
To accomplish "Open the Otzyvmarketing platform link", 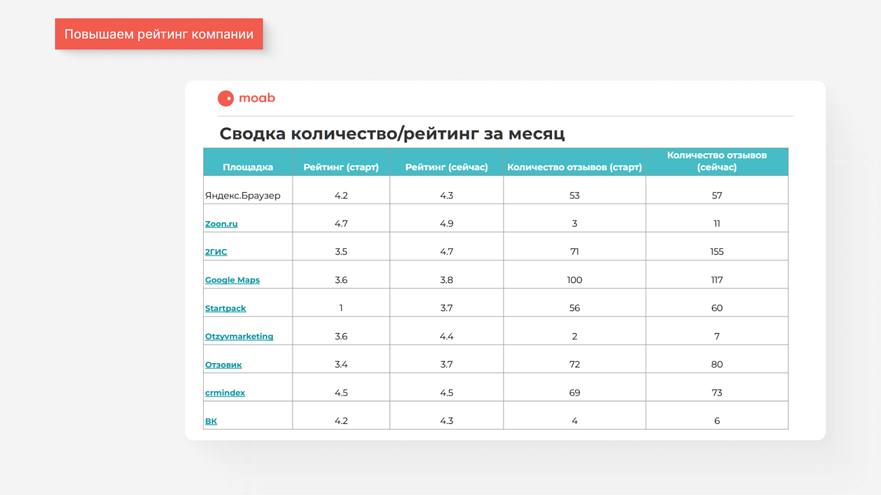I will point(239,336).
